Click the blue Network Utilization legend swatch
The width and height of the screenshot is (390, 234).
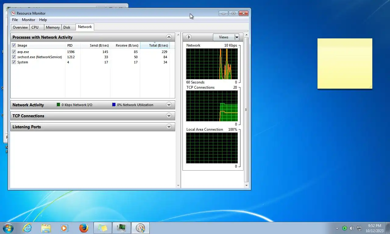click(x=114, y=105)
